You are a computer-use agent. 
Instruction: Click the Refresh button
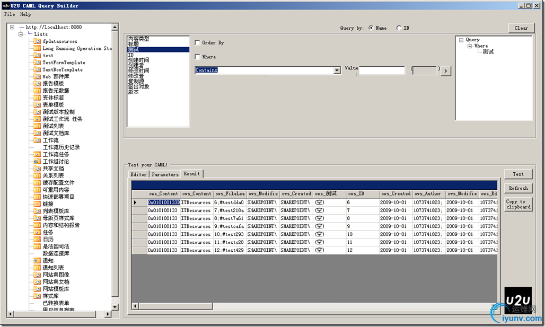tap(518, 188)
